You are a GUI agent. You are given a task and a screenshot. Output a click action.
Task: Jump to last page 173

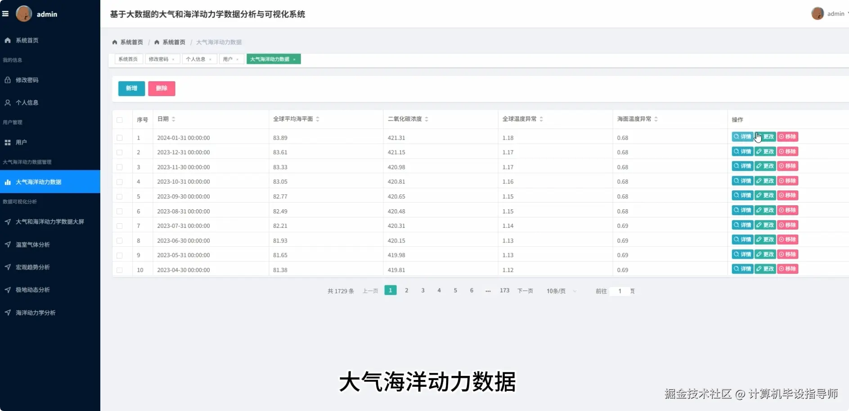tap(505, 291)
